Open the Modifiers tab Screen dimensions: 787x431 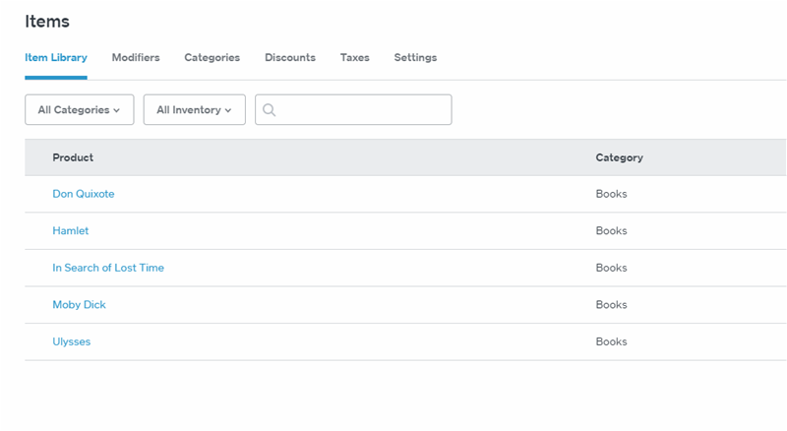pyautogui.click(x=136, y=58)
